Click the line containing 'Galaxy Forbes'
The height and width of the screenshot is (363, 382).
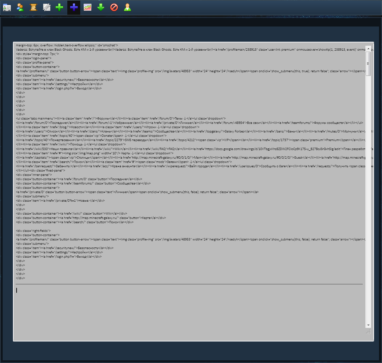(191, 131)
